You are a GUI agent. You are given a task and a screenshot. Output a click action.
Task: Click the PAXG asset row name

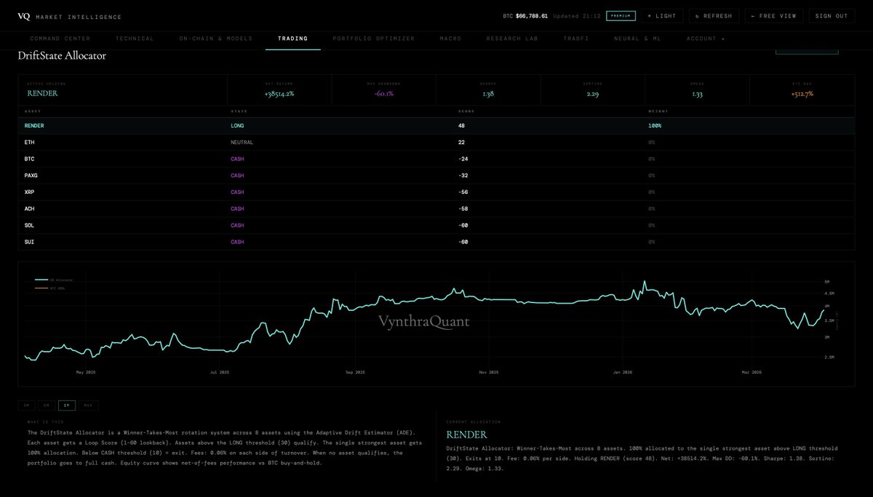pos(31,176)
